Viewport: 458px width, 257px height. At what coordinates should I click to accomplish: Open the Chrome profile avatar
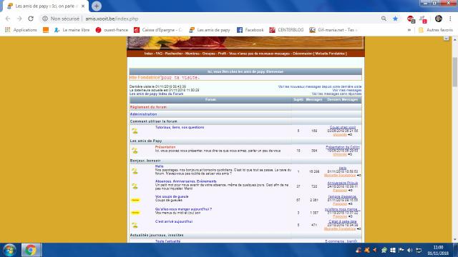(x=439, y=19)
